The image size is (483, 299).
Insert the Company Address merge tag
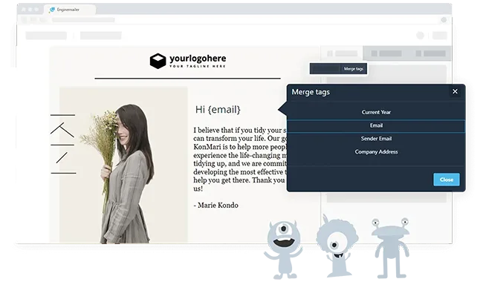pyautogui.click(x=376, y=152)
